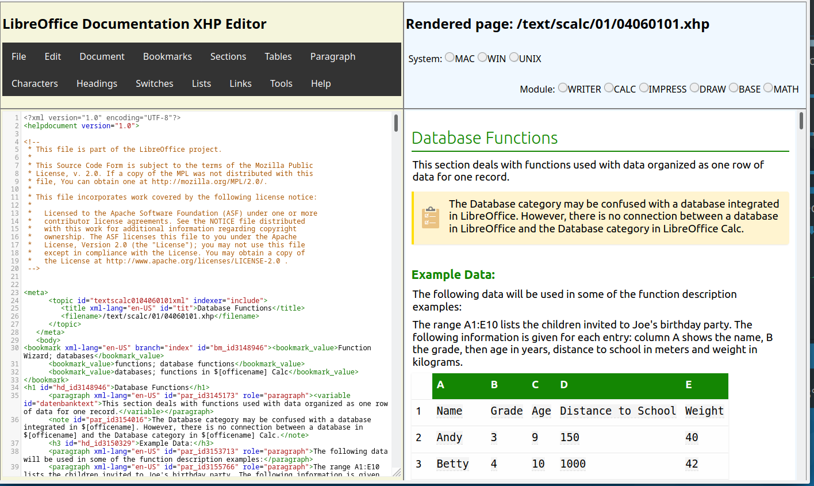Click the Betty cell in table
Screen dimensions: 814x486
coord(452,464)
